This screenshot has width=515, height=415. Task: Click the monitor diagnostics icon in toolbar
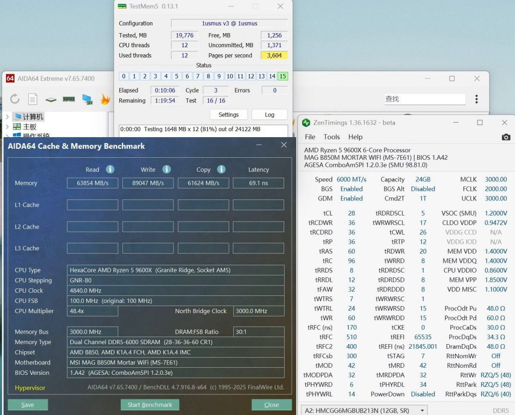[88, 99]
